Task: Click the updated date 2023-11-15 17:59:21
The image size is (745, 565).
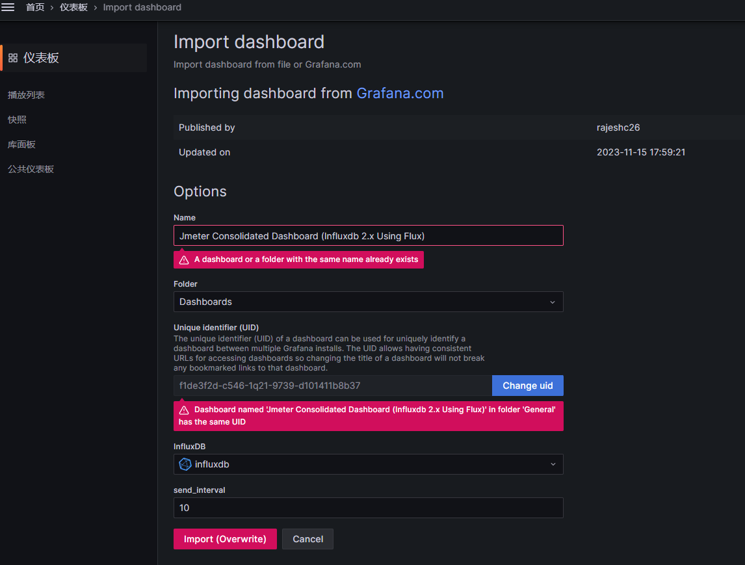Action: 641,152
